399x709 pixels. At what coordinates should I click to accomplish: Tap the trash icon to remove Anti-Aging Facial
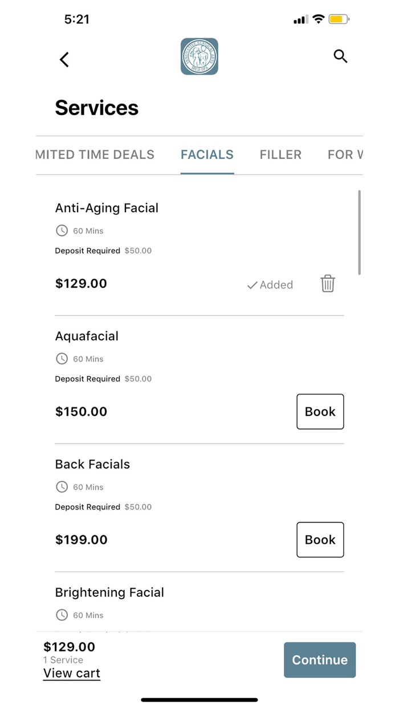pos(327,283)
